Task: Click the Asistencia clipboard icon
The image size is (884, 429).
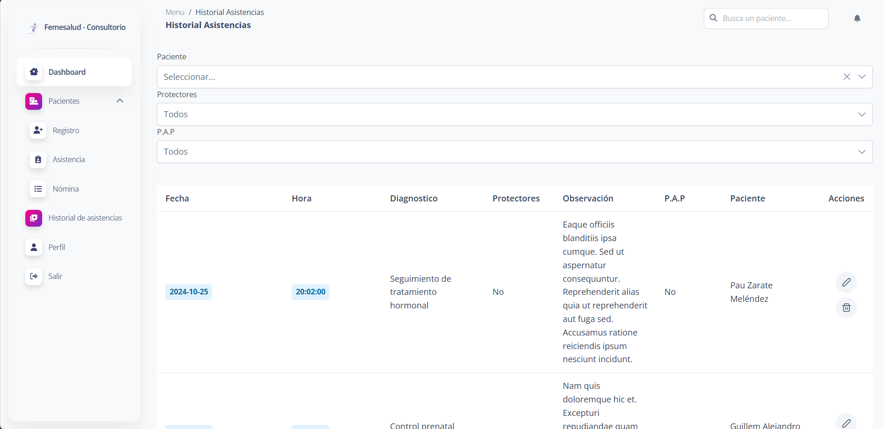Action: pyautogui.click(x=38, y=159)
